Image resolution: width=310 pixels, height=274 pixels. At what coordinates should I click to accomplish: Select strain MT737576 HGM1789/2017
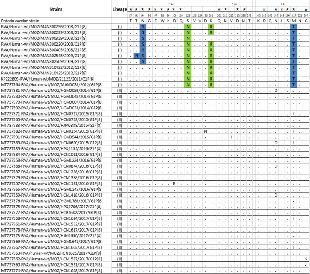click(x=52, y=201)
